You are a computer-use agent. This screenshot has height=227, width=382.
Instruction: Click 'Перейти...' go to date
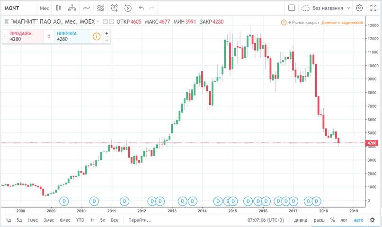[x=137, y=220]
